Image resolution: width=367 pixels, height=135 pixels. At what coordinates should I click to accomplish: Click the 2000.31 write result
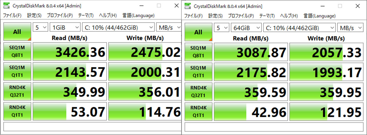[145, 71]
